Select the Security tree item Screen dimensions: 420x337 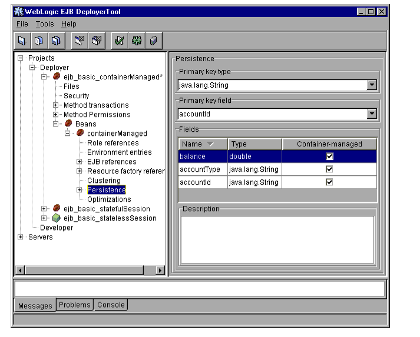[77, 96]
